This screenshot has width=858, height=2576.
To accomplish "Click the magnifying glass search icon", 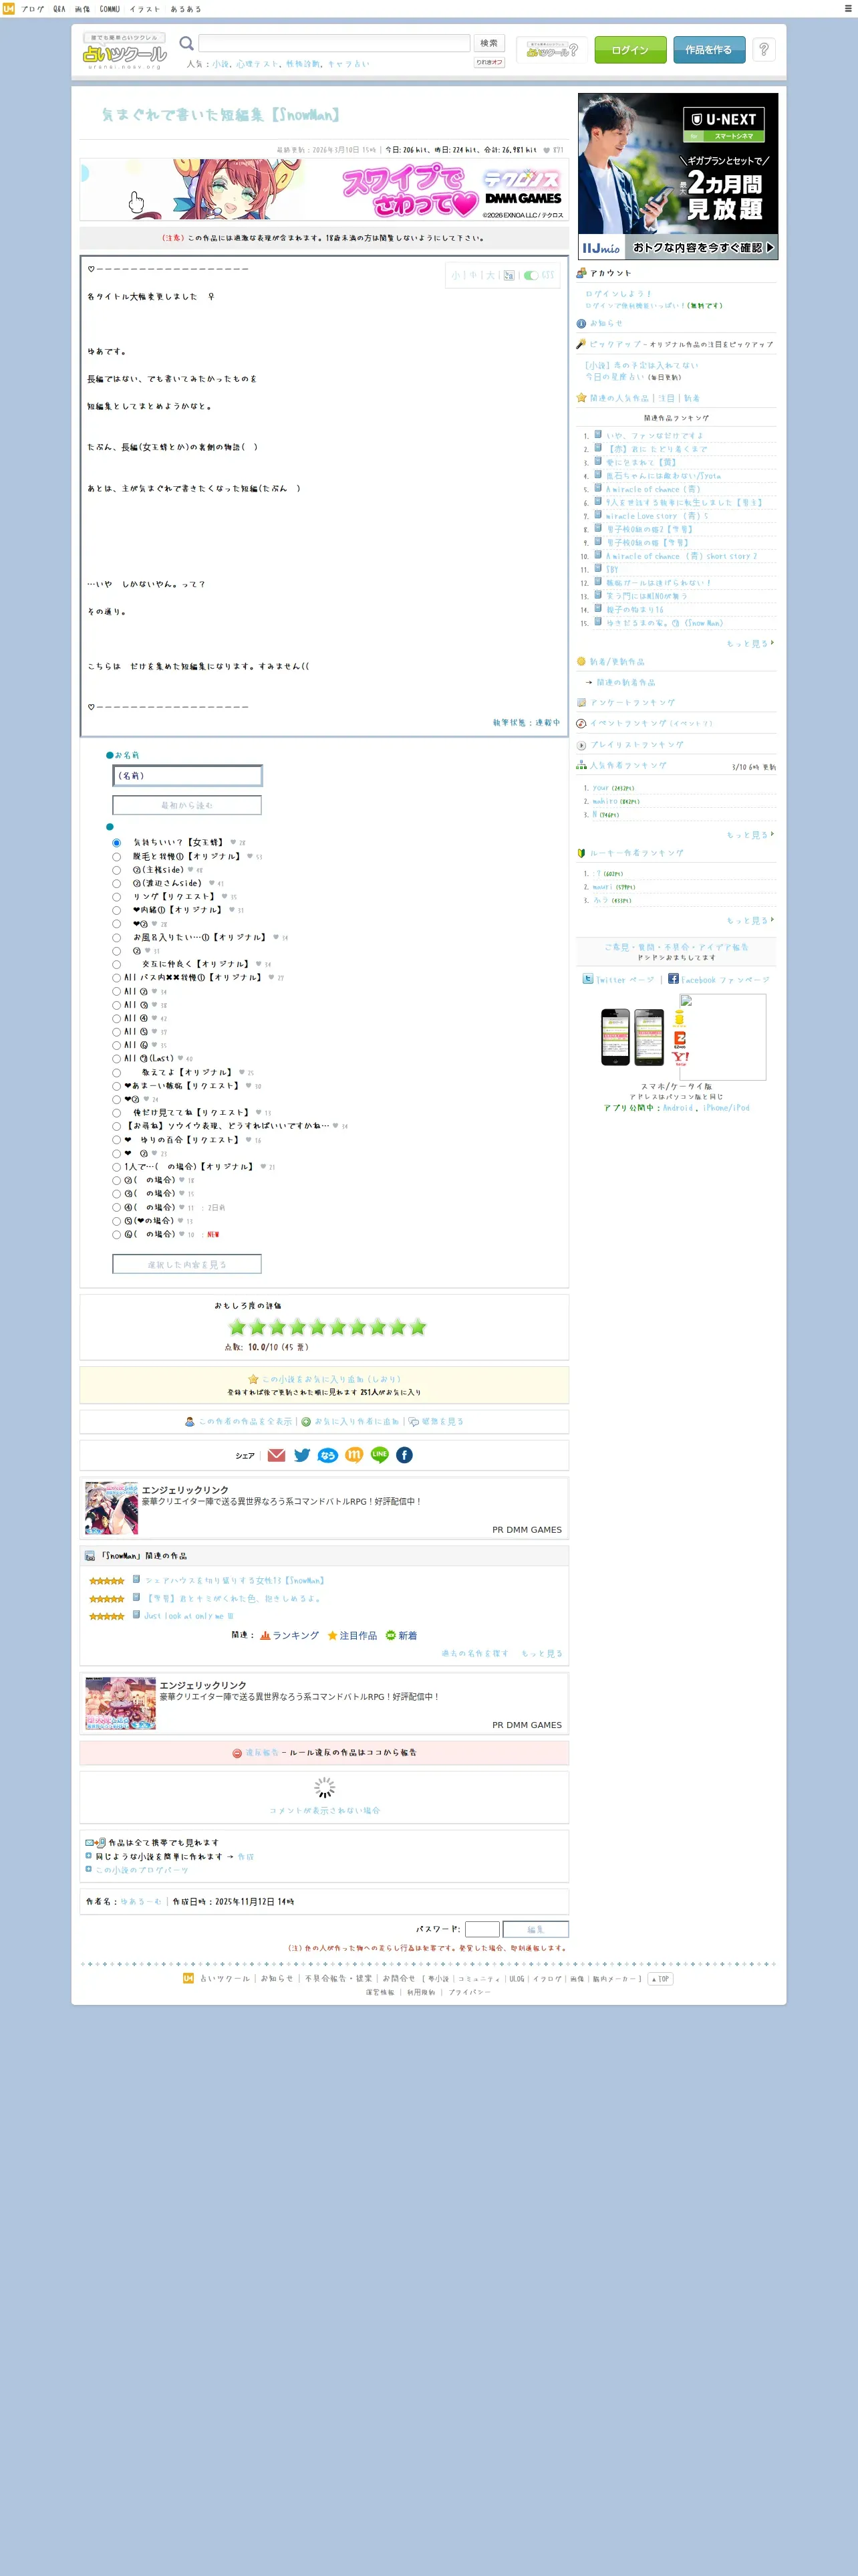I will pos(186,43).
